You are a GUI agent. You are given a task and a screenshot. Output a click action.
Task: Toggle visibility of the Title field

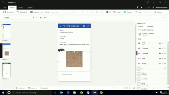point(139,43)
